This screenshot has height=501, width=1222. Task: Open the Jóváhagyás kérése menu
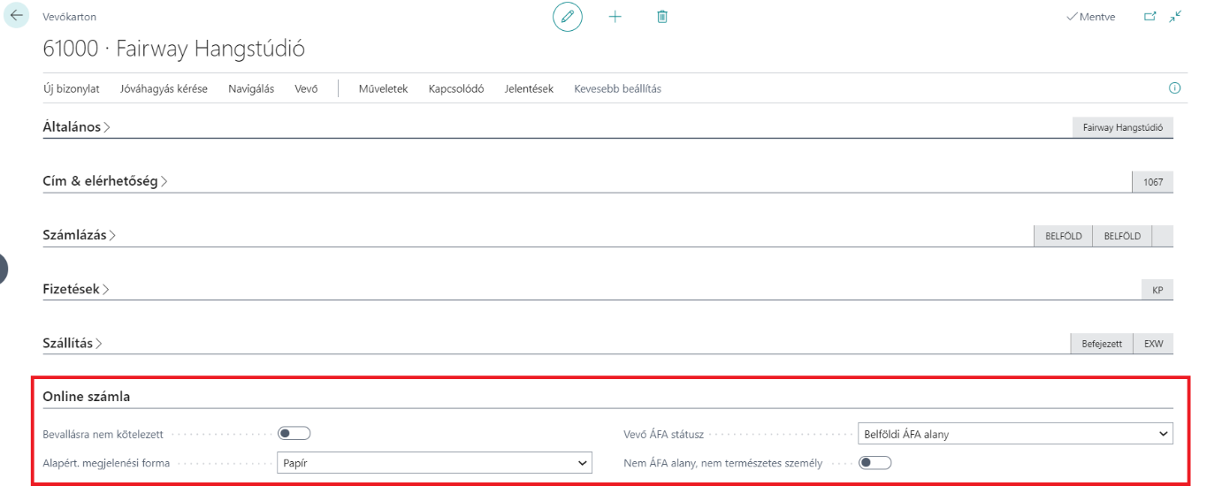(164, 88)
